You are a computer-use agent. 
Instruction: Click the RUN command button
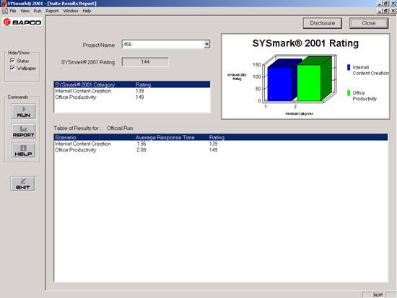[23, 111]
